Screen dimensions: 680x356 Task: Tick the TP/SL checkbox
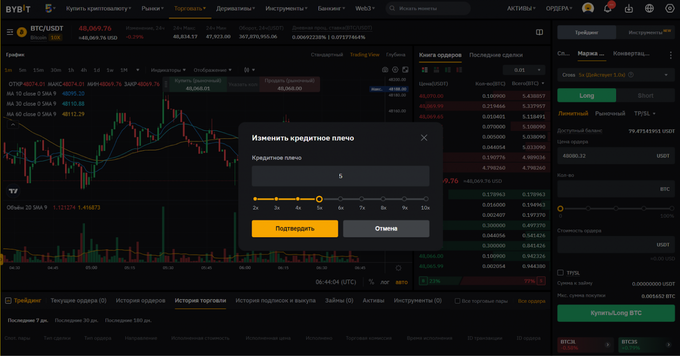(560, 273)
